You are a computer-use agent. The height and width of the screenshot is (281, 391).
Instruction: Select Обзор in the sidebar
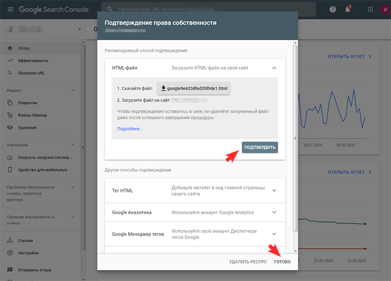pyautogui.click(x=23, y=48)
